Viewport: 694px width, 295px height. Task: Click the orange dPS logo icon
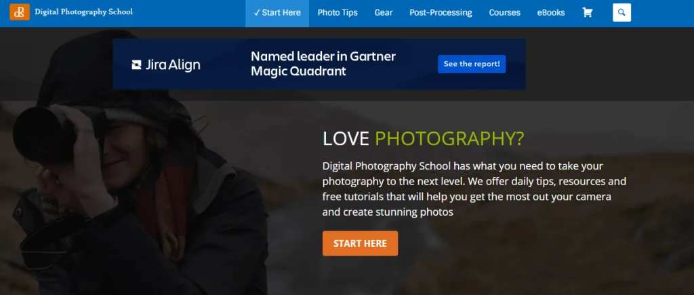[x=20, y=12]
